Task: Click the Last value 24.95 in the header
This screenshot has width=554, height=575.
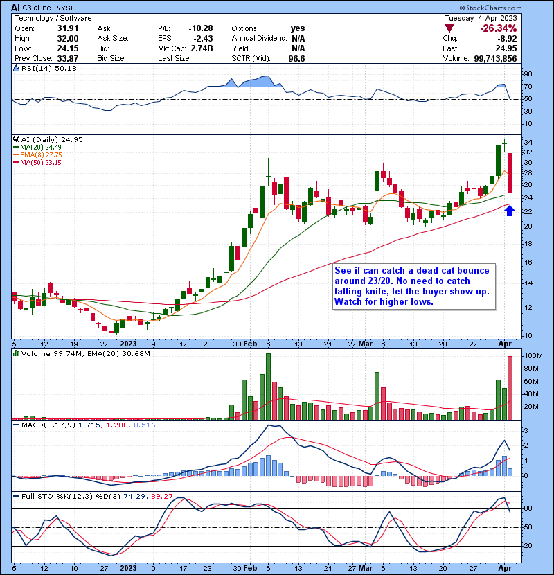Action: coord(506,48)
